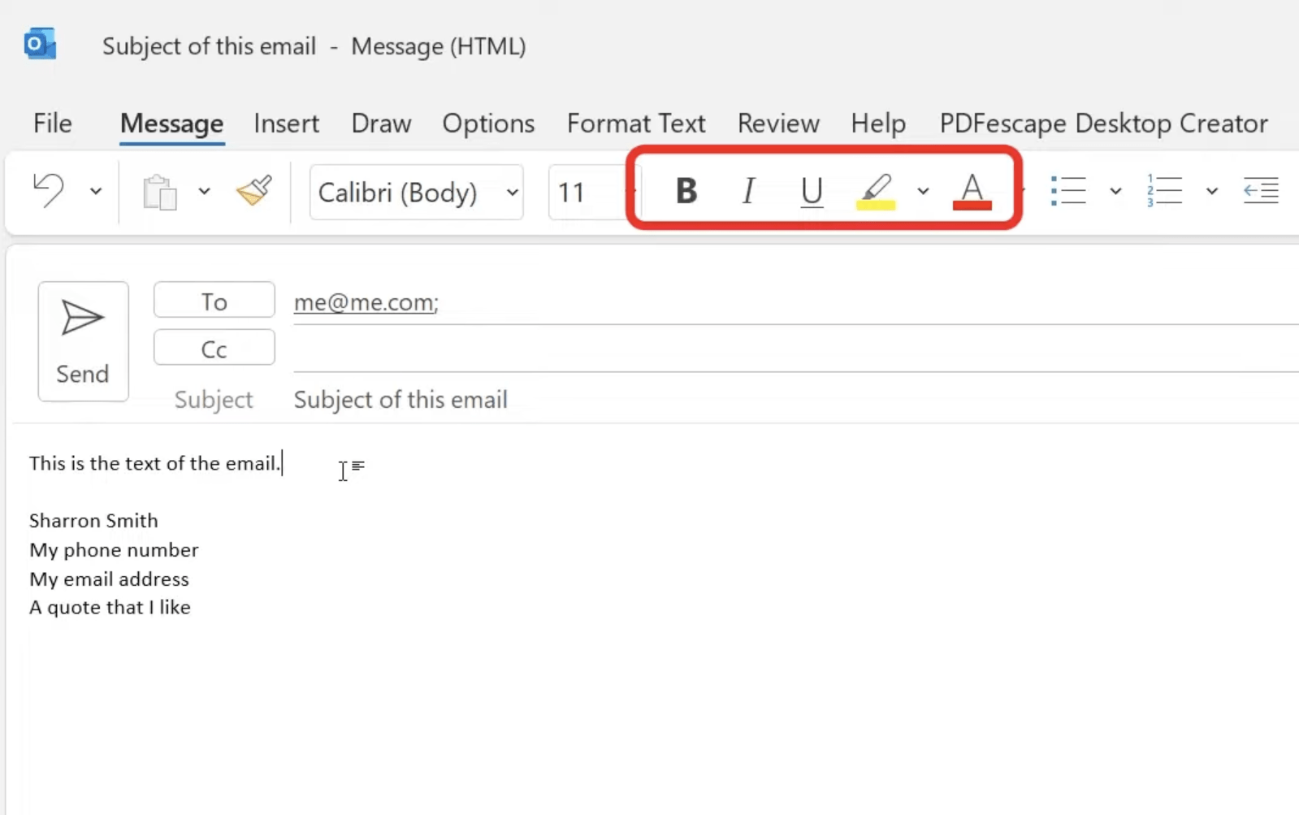Expand the Paste options dropdown arrow

[x=204, y=192]
